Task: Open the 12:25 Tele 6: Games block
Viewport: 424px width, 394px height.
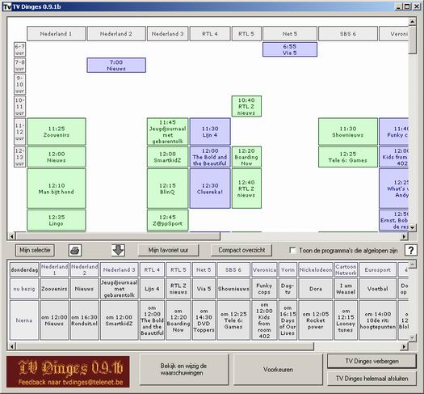Action: [x=348, y=157]
